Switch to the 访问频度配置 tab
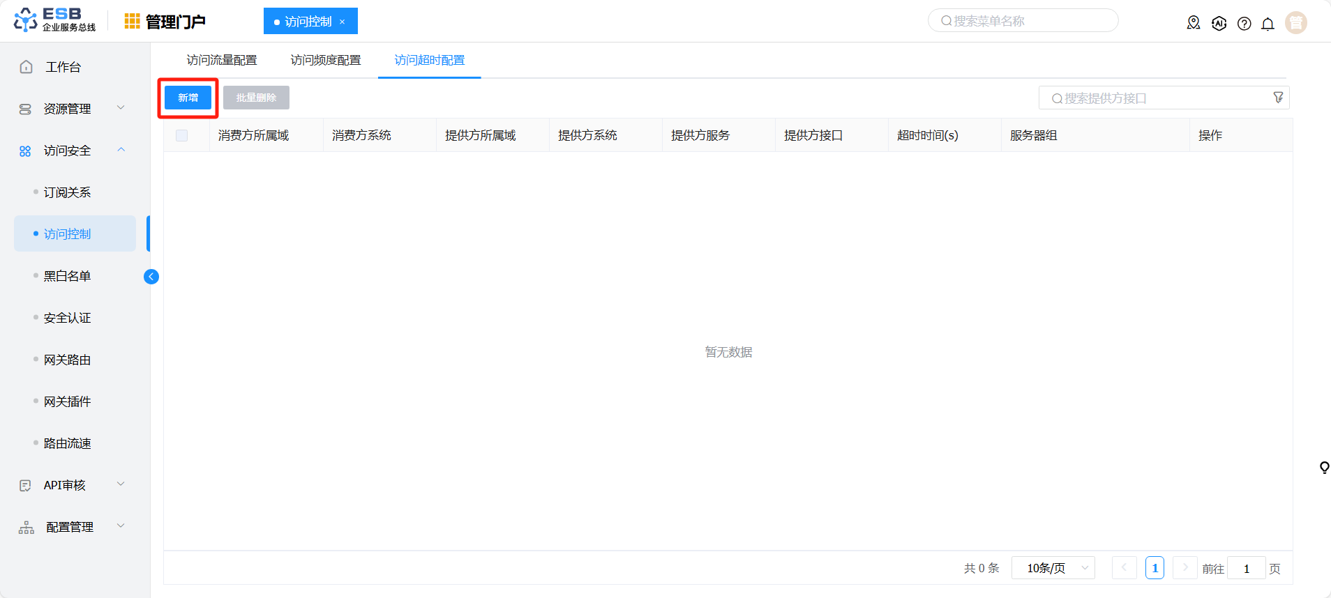The image size is (1331, 598). pos(326,61)
